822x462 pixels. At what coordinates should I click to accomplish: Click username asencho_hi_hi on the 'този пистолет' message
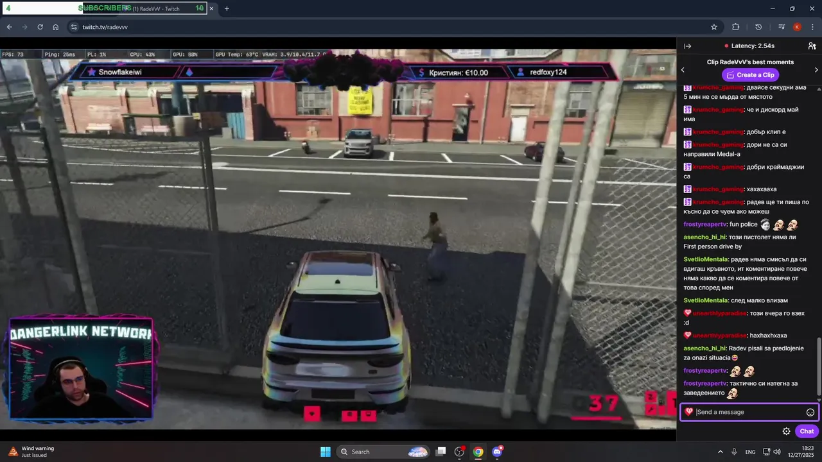[704, 237]
